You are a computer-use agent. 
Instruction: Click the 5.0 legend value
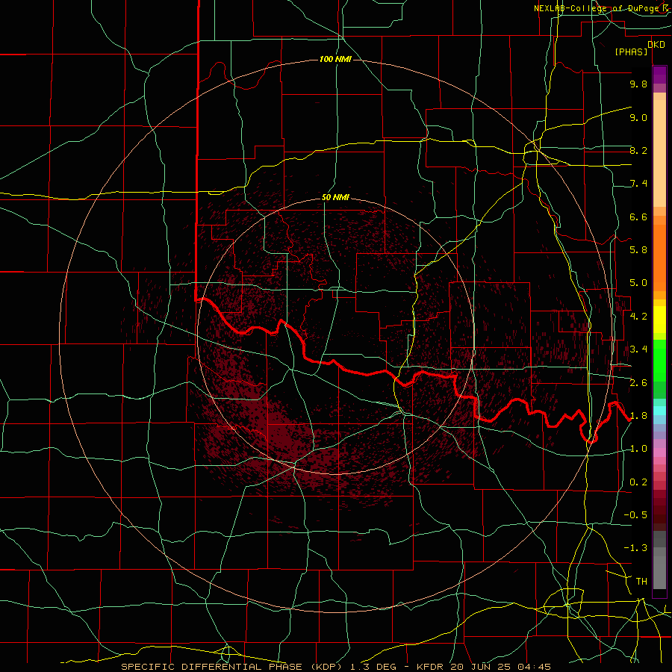pos(638,283)
